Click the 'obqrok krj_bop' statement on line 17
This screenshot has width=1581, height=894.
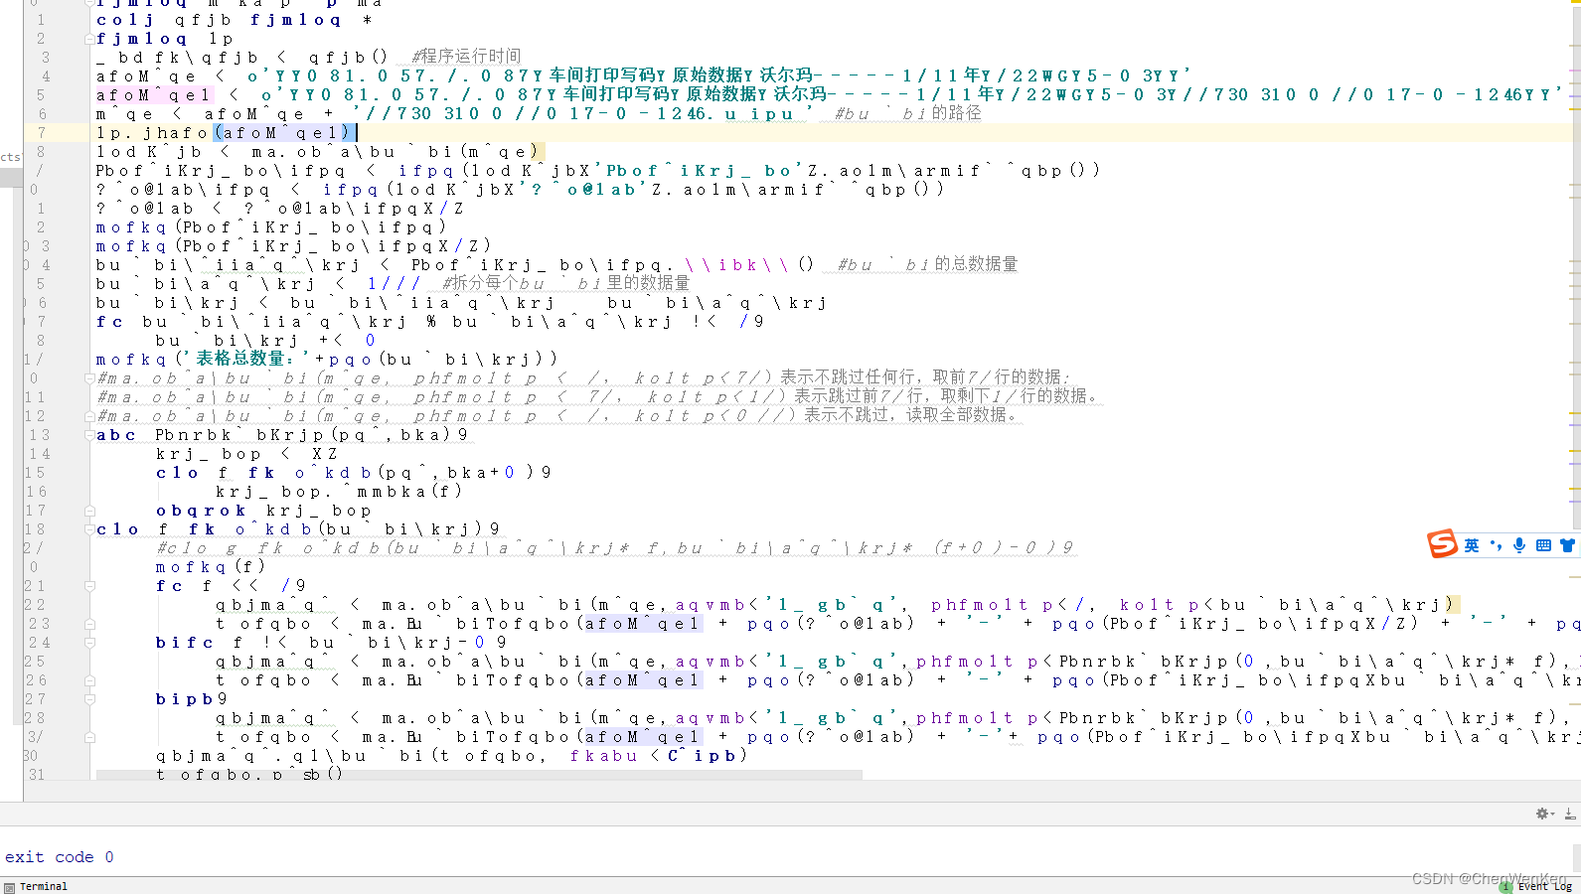click(263, 511)
